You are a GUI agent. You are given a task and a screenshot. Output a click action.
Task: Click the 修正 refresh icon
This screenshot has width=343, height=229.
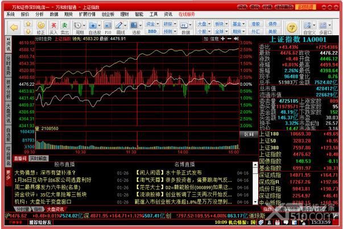pos(41,26)
